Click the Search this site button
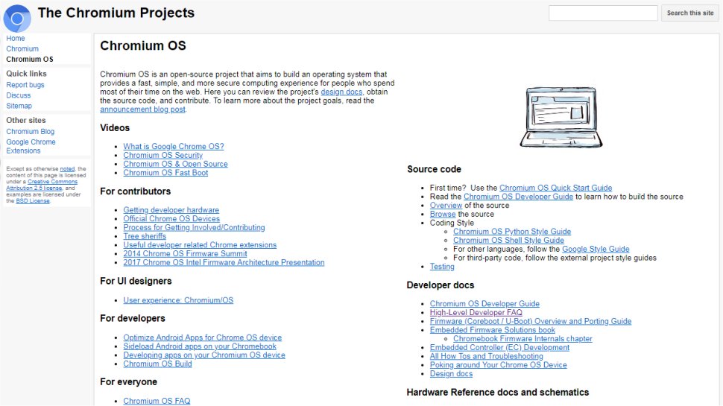The width and height of the screenshot is (723, 406). (x=689, y=13)
